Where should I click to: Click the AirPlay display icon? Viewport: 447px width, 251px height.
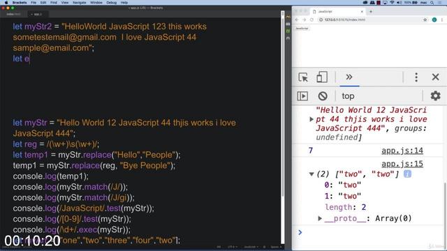[385, 3]
